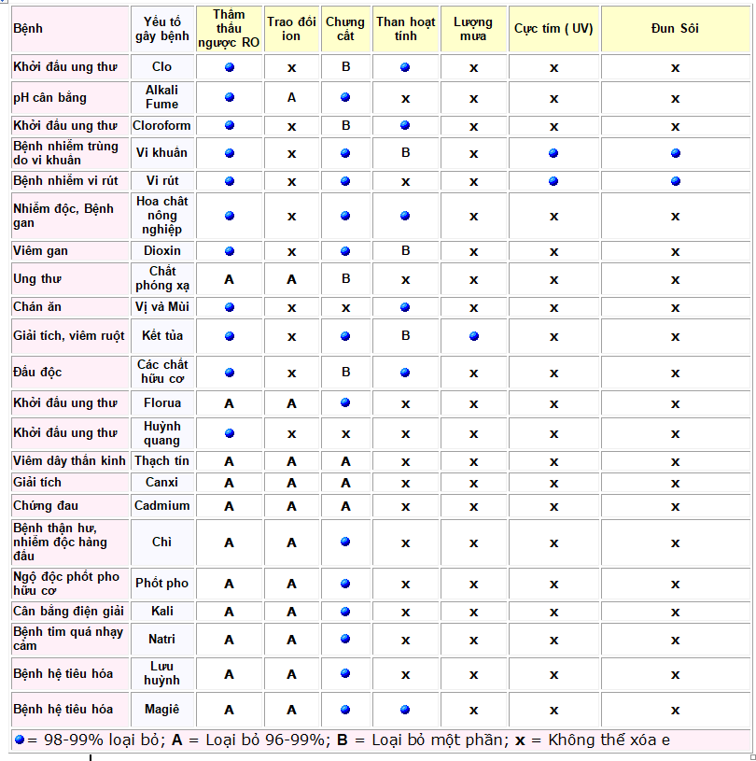This screenshot has height=761, width=756.
Task: Select the "Viêm dây thần kinh" cell
Action: (x=70, y=461)
